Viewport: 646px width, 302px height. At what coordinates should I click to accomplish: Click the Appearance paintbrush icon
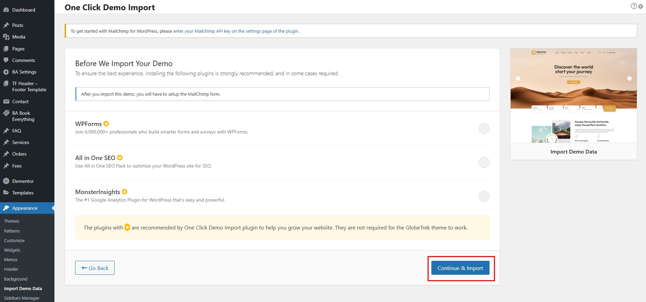[6, 208]
